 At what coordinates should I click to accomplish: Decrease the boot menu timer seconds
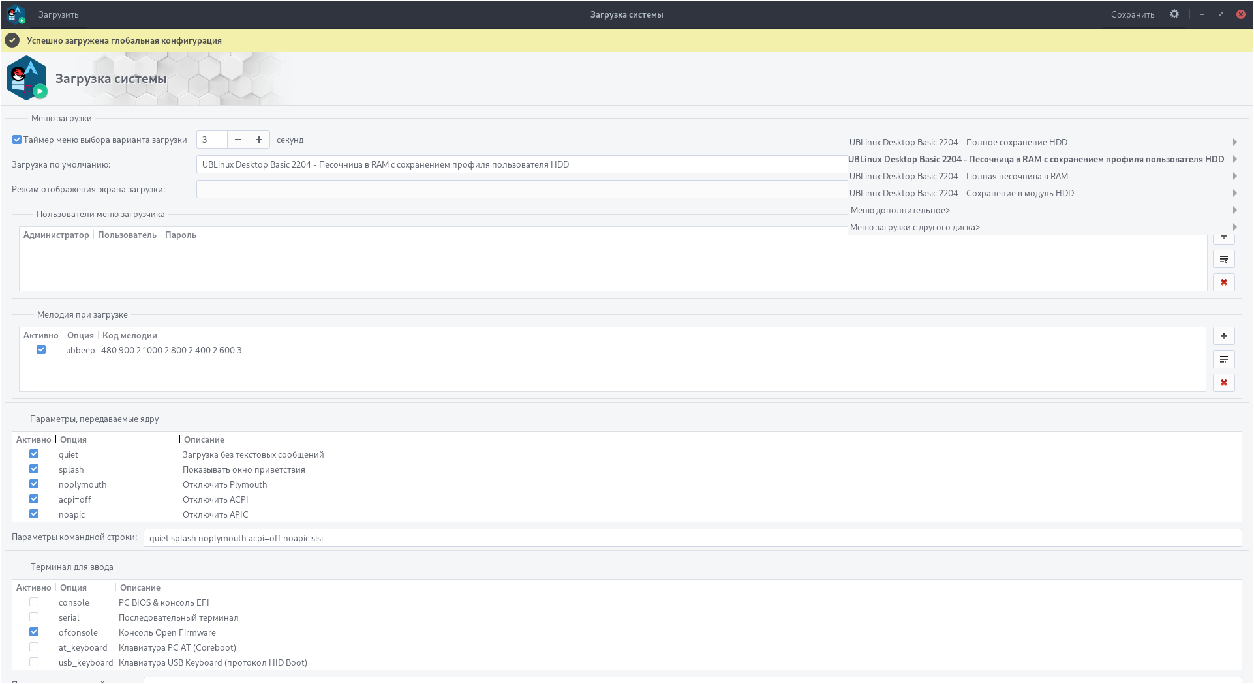238,140
